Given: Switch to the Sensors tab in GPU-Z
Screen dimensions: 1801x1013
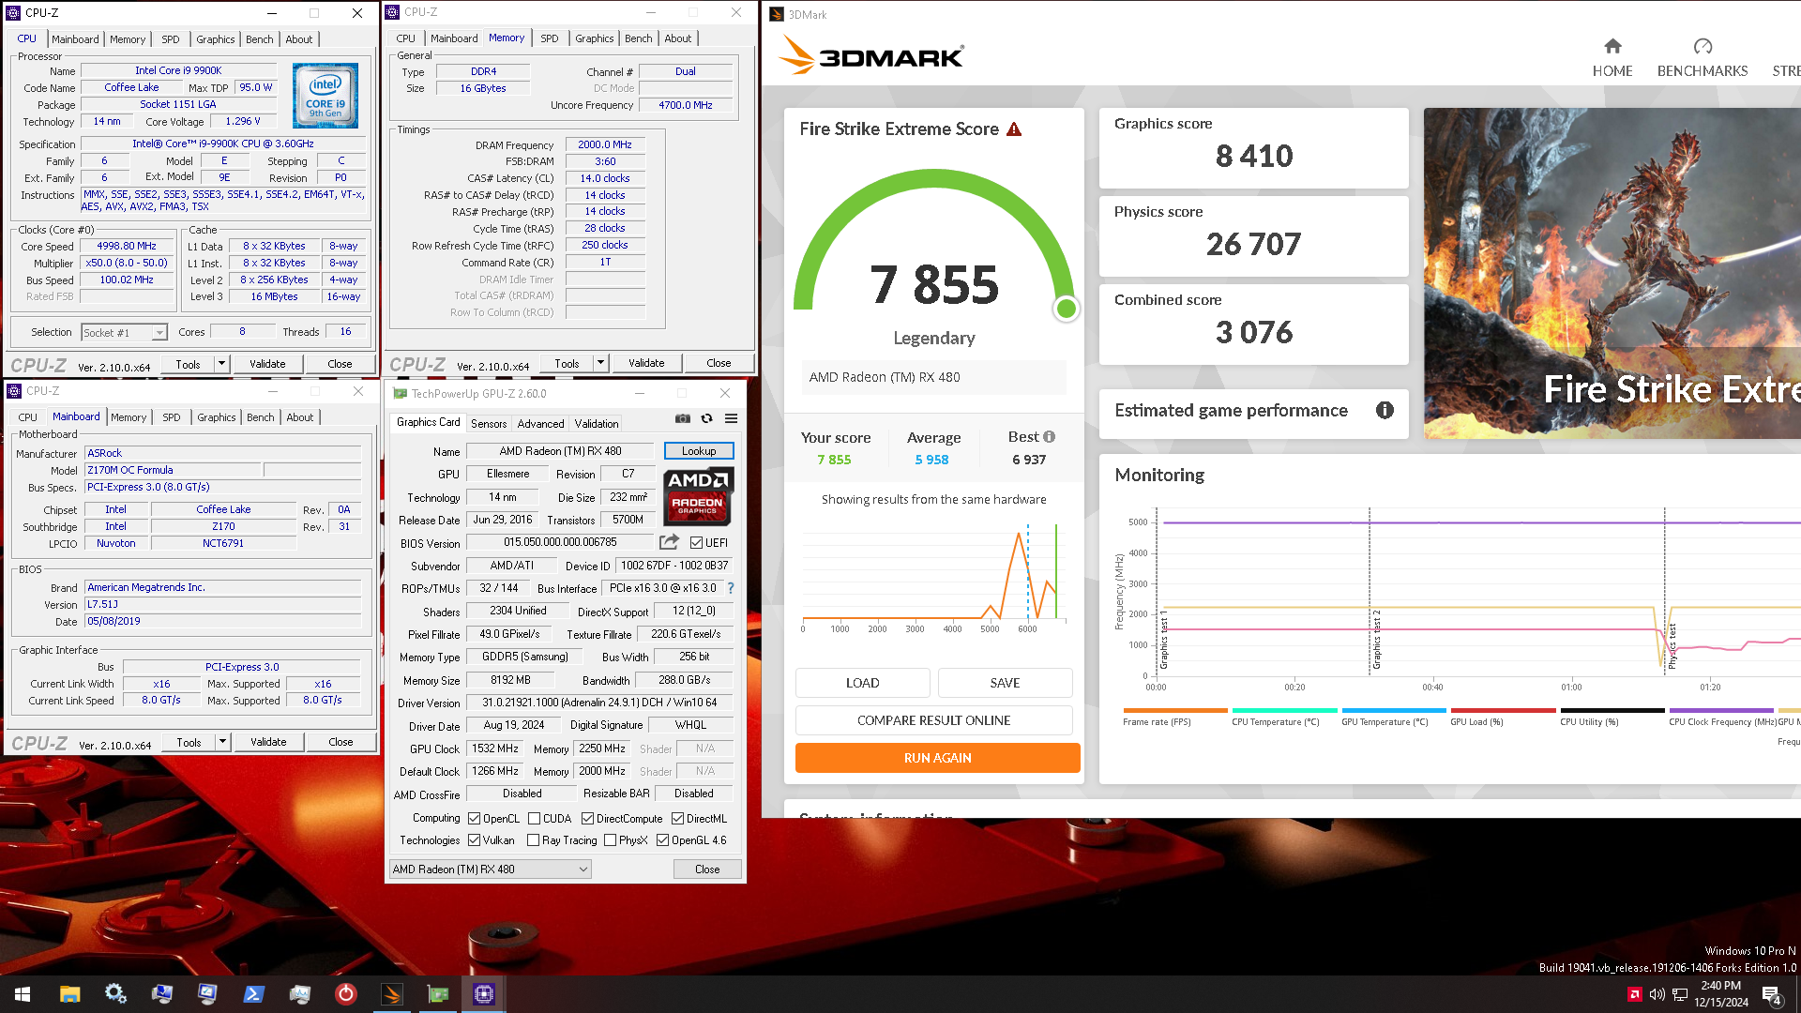Looking at the screenshot, I should (x=488, y=423).
